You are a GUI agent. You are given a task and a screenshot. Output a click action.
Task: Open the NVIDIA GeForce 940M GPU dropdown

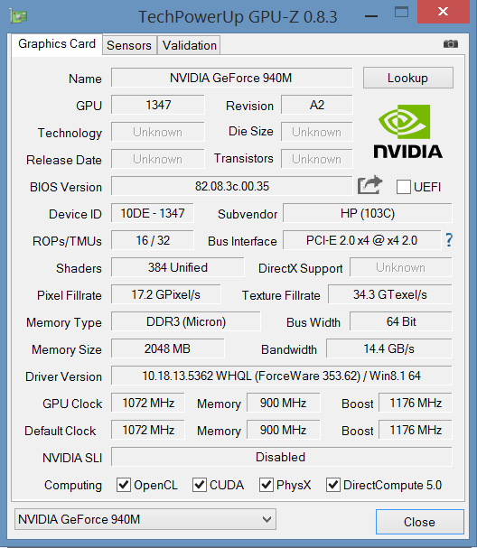(x=145, y=519)
